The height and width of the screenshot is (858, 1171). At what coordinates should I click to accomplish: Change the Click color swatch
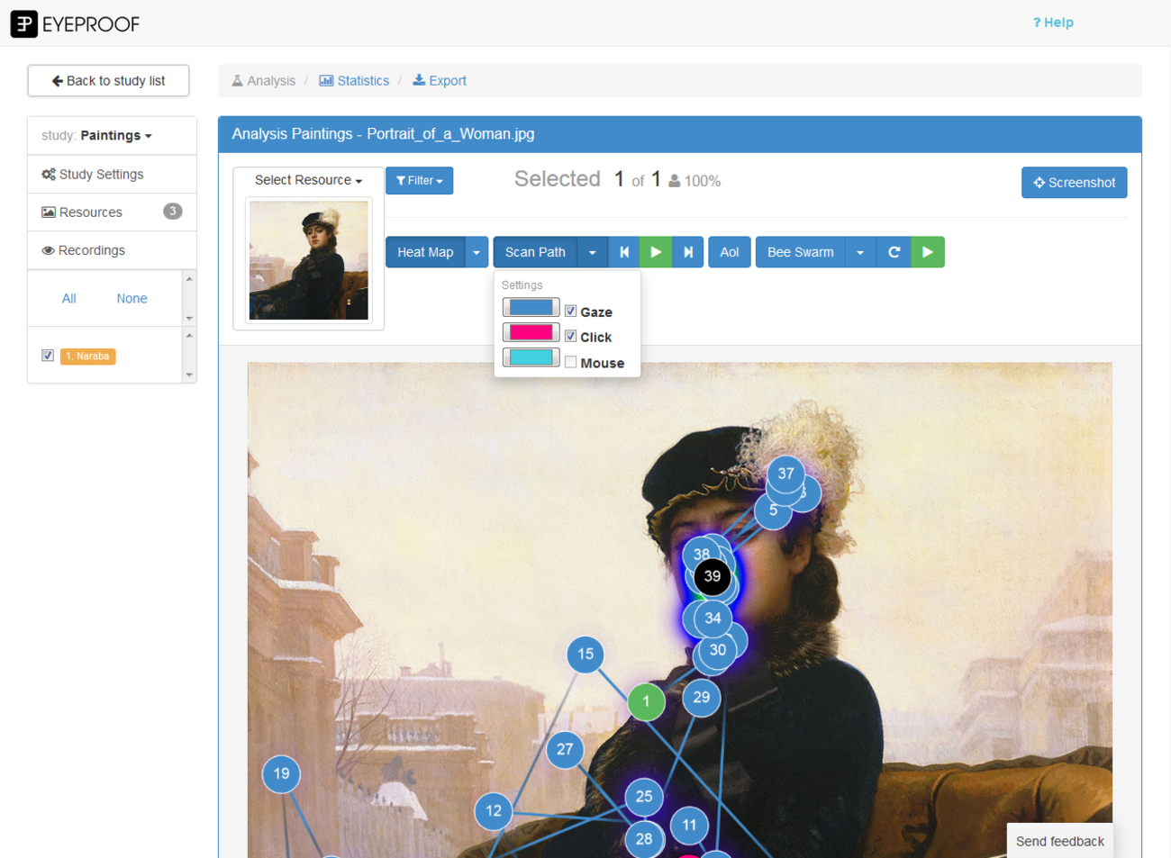(531, 333)
